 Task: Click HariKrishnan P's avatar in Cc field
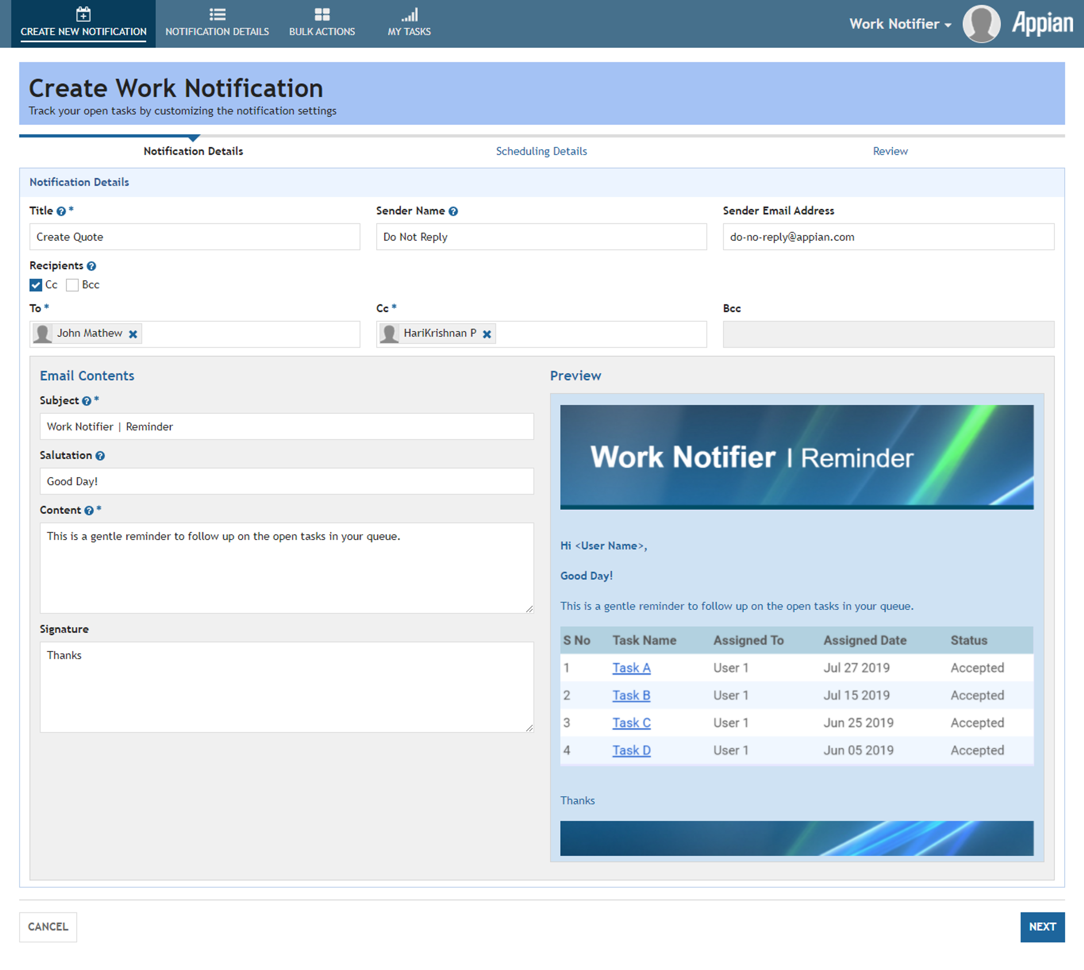[x=389, y=333]
